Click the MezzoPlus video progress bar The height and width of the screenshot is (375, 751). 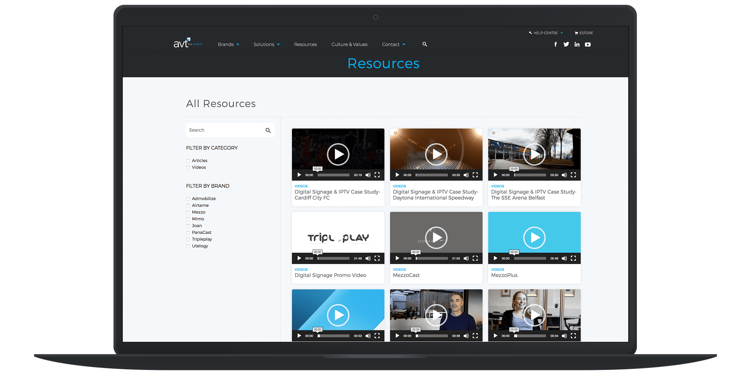[x=530, y=258]
